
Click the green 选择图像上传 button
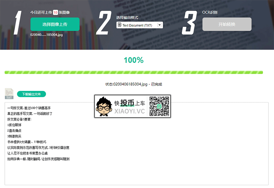55,24
